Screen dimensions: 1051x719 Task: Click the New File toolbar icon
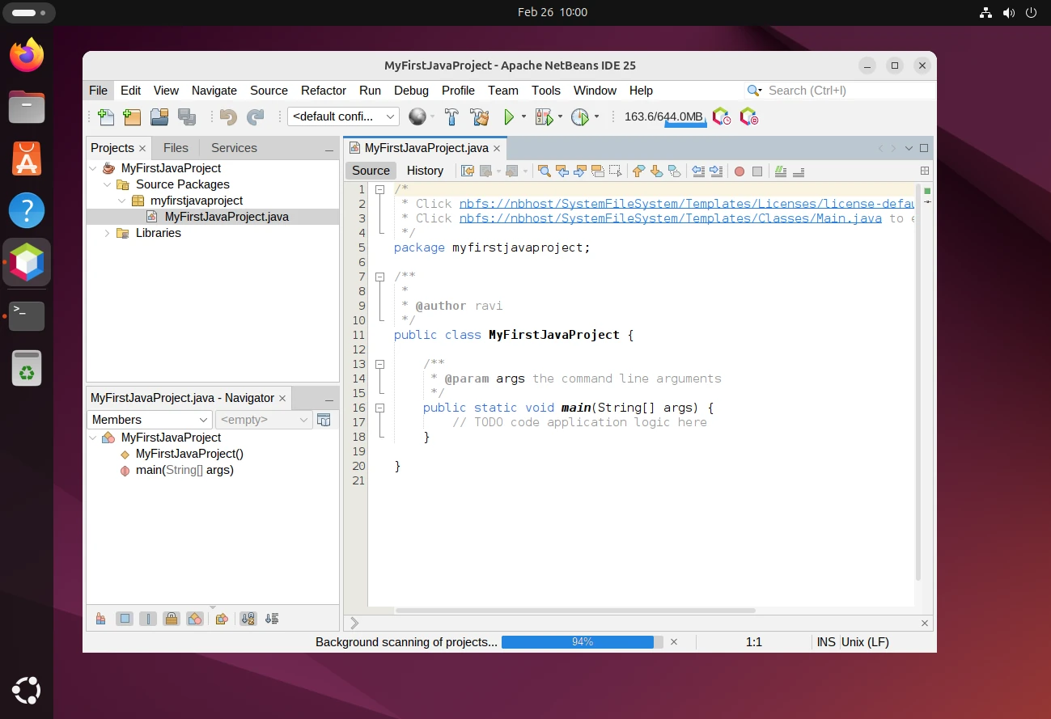pyautogui.click(x=105, y=117)
